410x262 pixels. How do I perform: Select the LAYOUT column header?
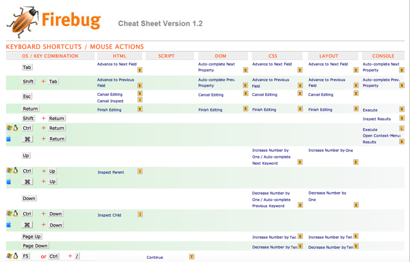[333, 56]
